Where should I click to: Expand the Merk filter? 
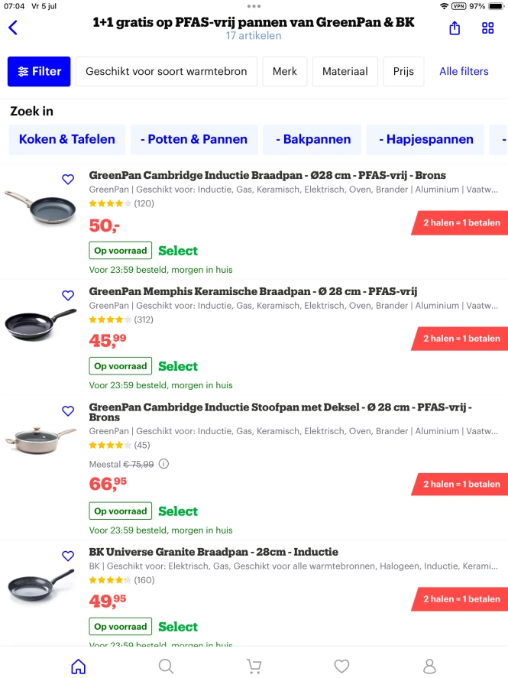[285, 72]
